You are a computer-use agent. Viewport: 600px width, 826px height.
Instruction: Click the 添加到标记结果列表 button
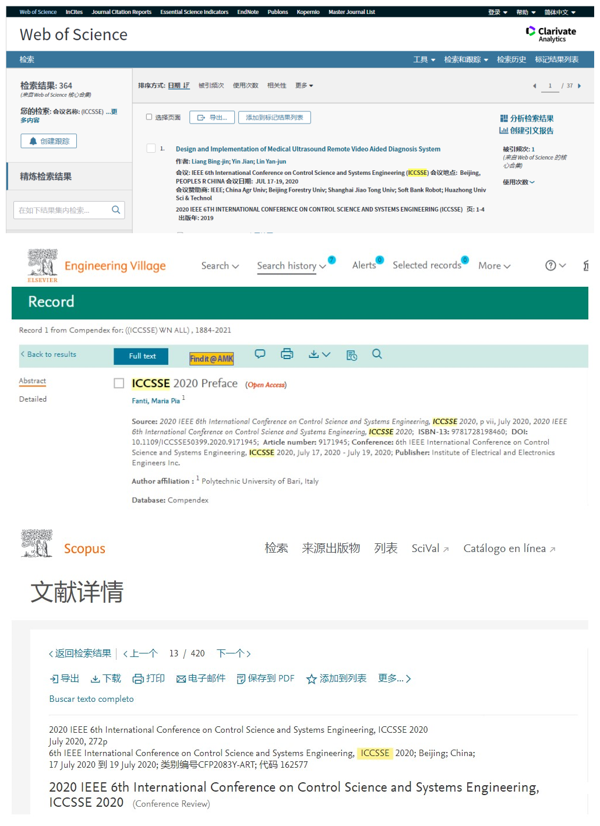pyautogui.click(x=274, y=118)
